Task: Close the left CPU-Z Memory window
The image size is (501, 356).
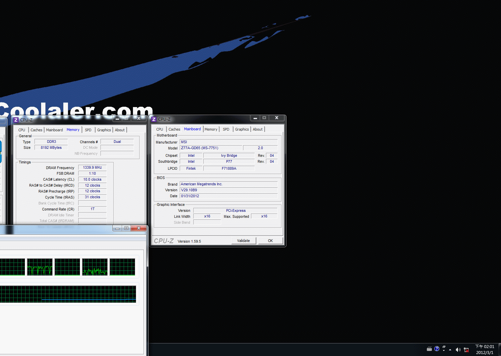Action: [x=139, y=118]
